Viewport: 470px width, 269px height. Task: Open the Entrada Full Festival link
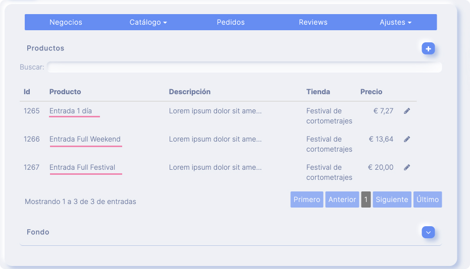(x=82, y=167)
